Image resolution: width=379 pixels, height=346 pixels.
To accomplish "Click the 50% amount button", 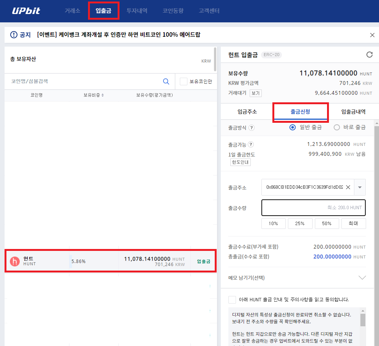I will click(x=327, y=224).
